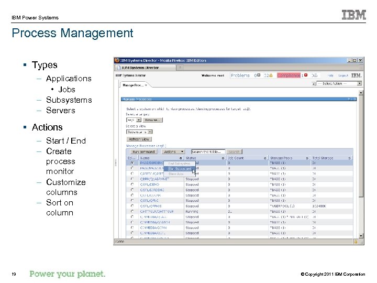377x283 pixels.
Task: Choose End Subsystem from context menu
Action: 180,164
